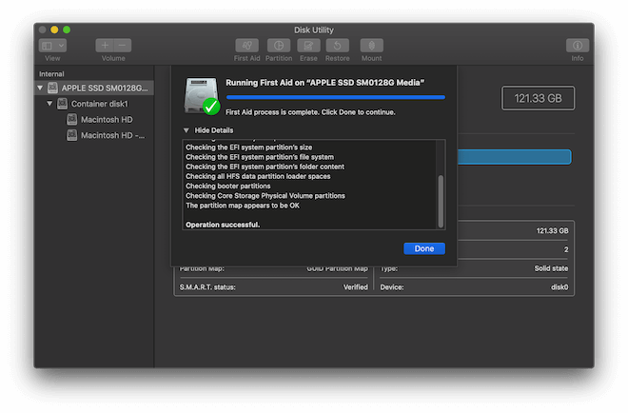Image resolution: width=628 pixels, height=413 pixels.
Task: Click the S.M.A.R.T. status Verified value
Action: point(355,287)
